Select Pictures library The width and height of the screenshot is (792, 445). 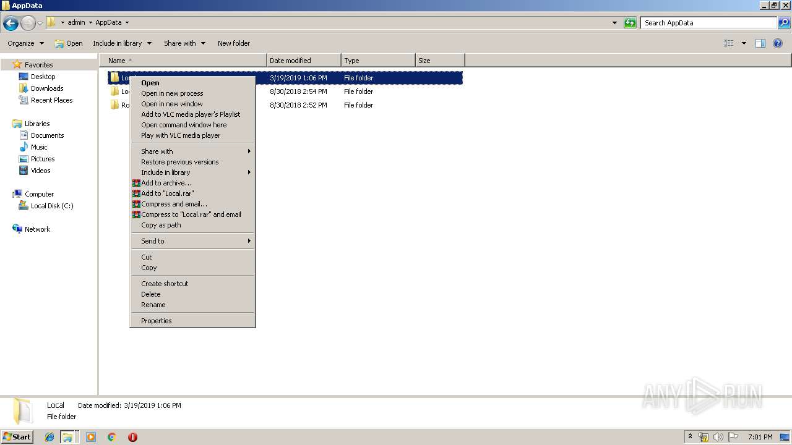43,159
